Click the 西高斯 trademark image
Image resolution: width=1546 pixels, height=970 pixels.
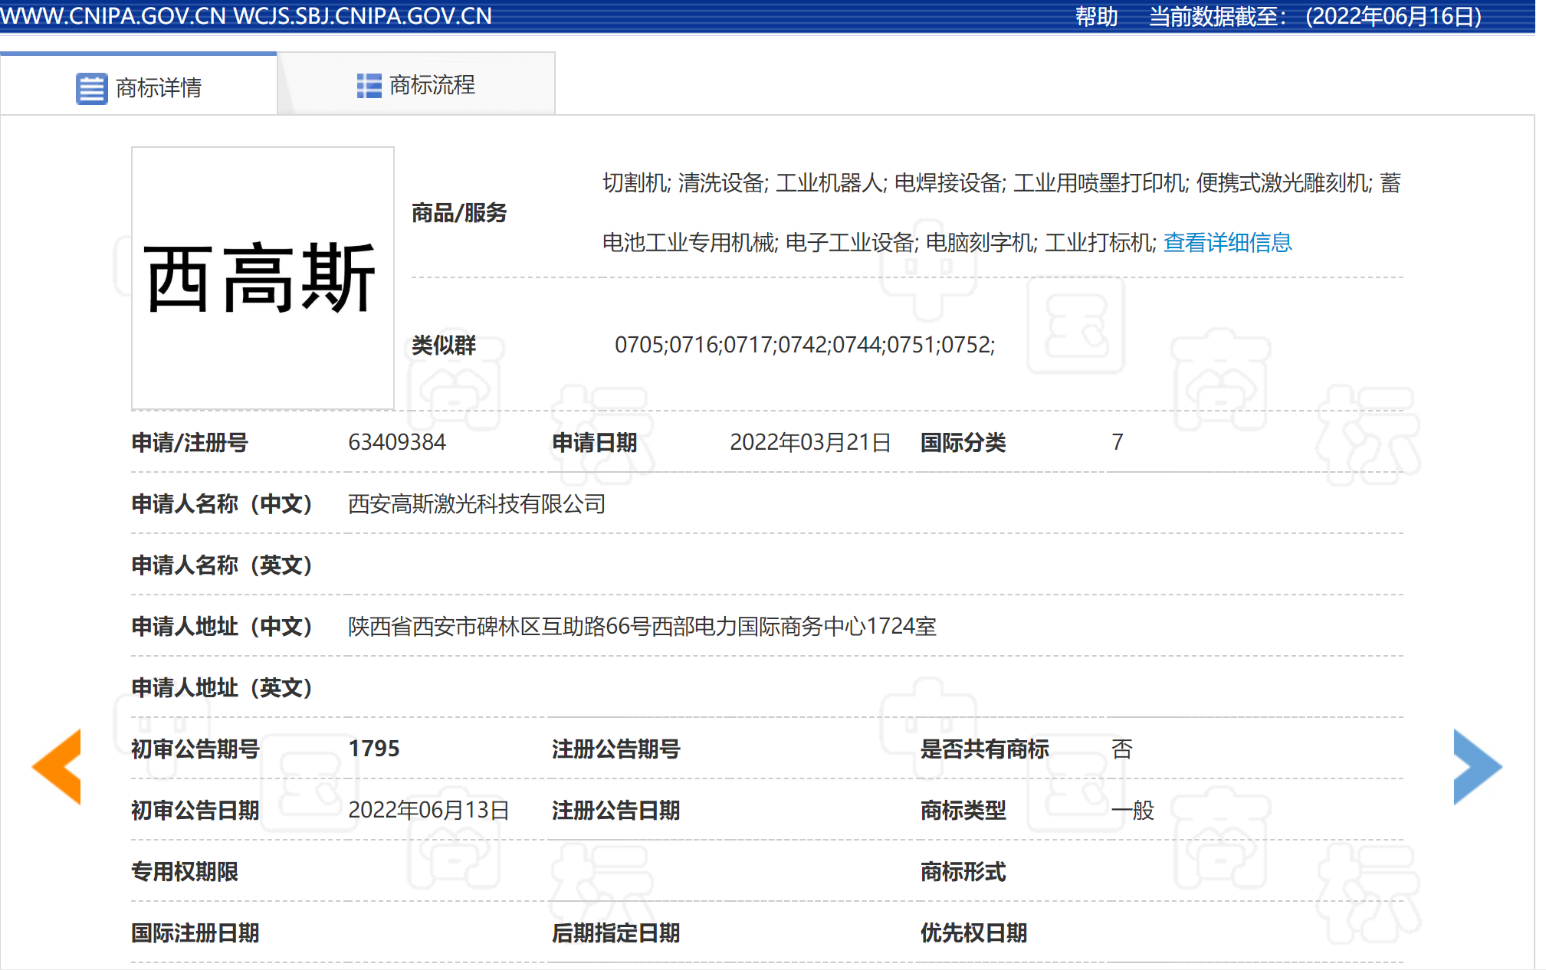click(263, 278)
